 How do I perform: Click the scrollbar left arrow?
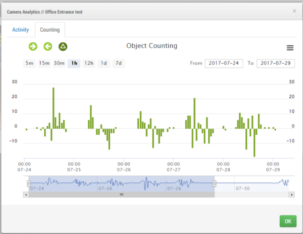point(26,194)
